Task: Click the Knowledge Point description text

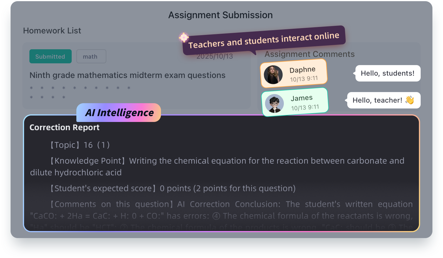Action: [x=217, y=167]
